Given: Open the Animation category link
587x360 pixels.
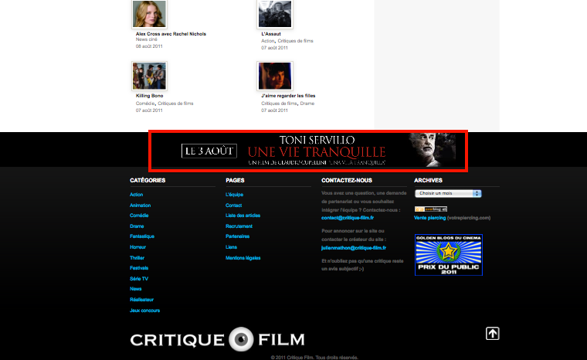Looking at the screenshot, I should [140, 205].
